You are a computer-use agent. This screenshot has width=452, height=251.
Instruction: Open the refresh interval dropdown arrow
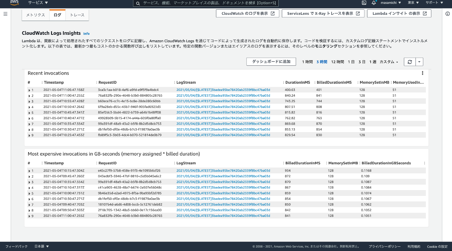click(419, 62)
